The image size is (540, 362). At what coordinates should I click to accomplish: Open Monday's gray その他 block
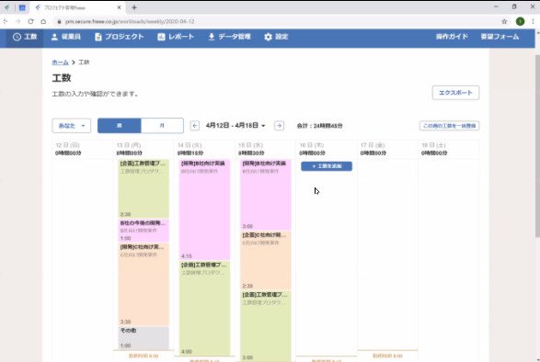[x=144, y=338]
